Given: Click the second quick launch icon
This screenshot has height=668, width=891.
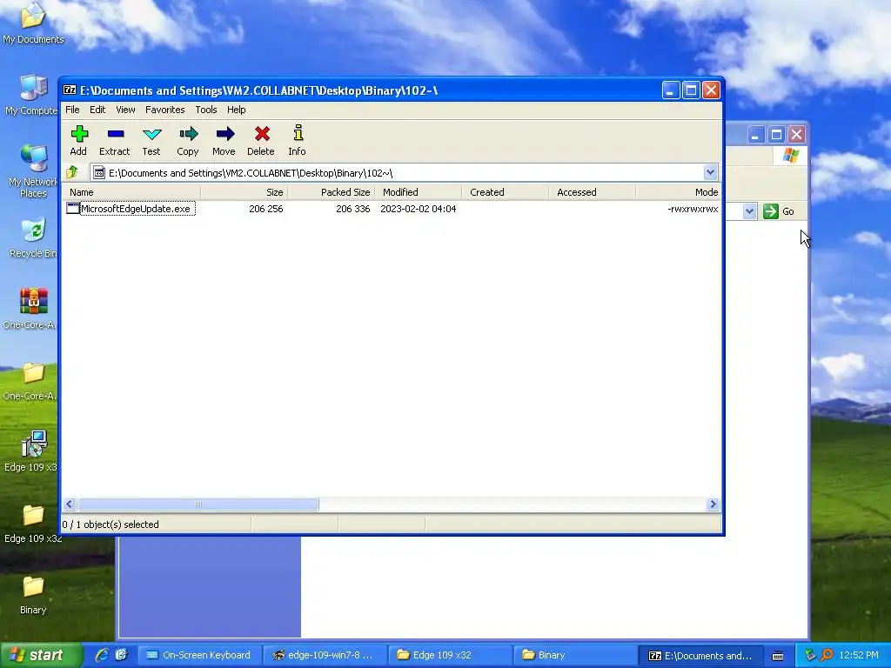Looking at the screenshot, I should point(122,655).
